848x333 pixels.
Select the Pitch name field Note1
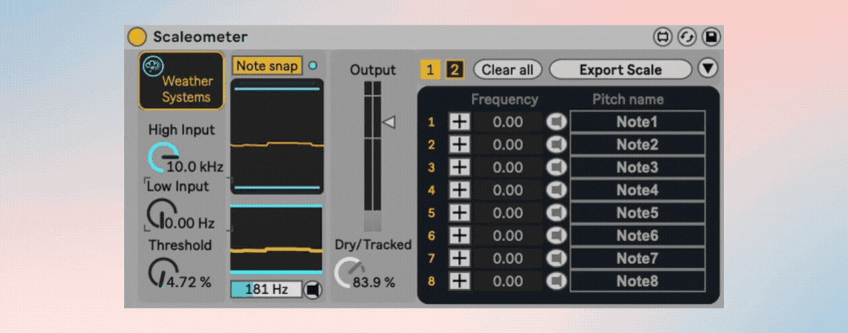[637, 122]
